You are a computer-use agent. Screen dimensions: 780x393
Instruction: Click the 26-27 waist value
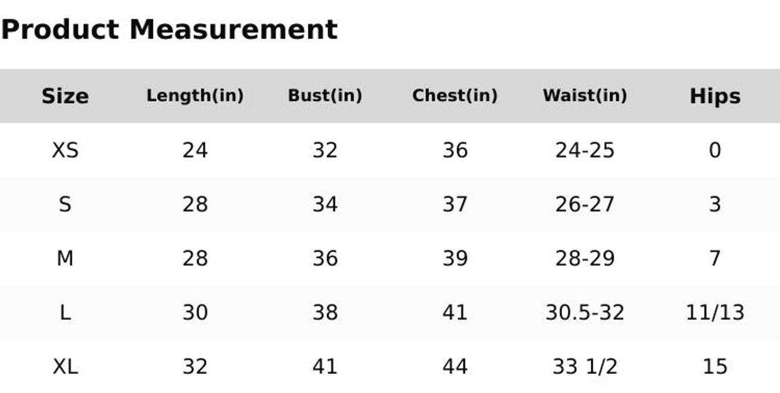point(584,204)
